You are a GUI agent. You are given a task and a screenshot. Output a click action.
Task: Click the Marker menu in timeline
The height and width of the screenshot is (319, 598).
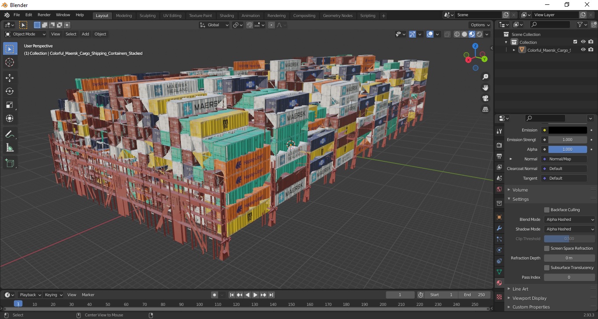(88, 295)
